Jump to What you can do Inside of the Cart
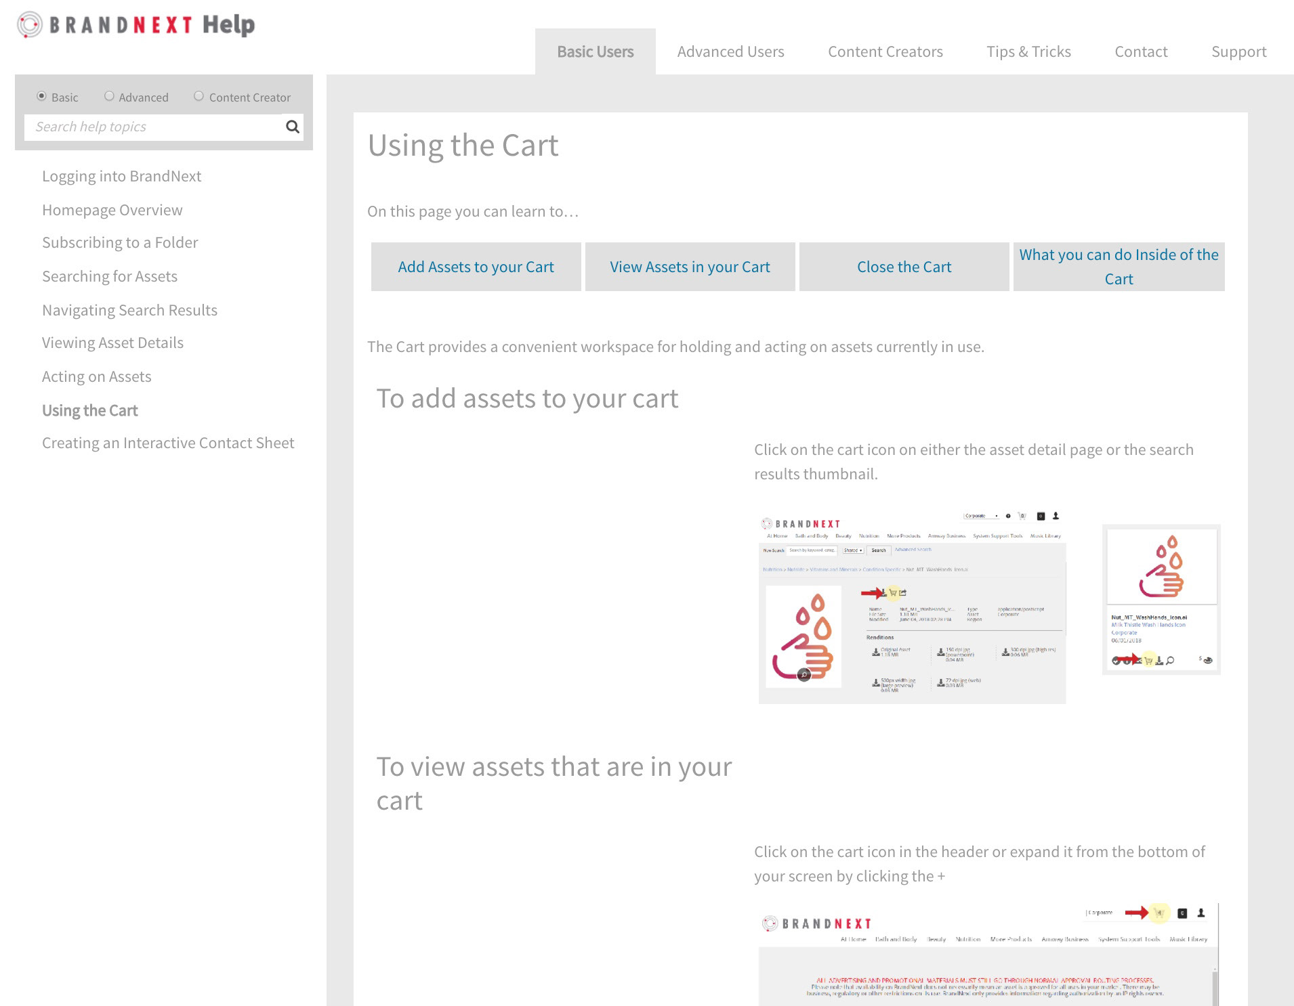Image resolution: width=1294 pixels, height=1006 pixels. tap(1119, 267)
